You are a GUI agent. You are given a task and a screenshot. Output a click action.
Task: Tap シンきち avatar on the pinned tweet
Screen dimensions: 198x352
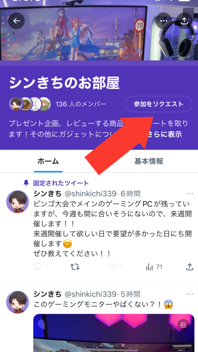[18, 201]
